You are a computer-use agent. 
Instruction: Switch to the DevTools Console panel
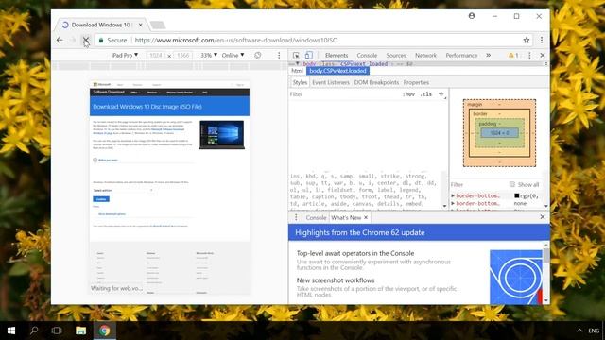[367, 55]
